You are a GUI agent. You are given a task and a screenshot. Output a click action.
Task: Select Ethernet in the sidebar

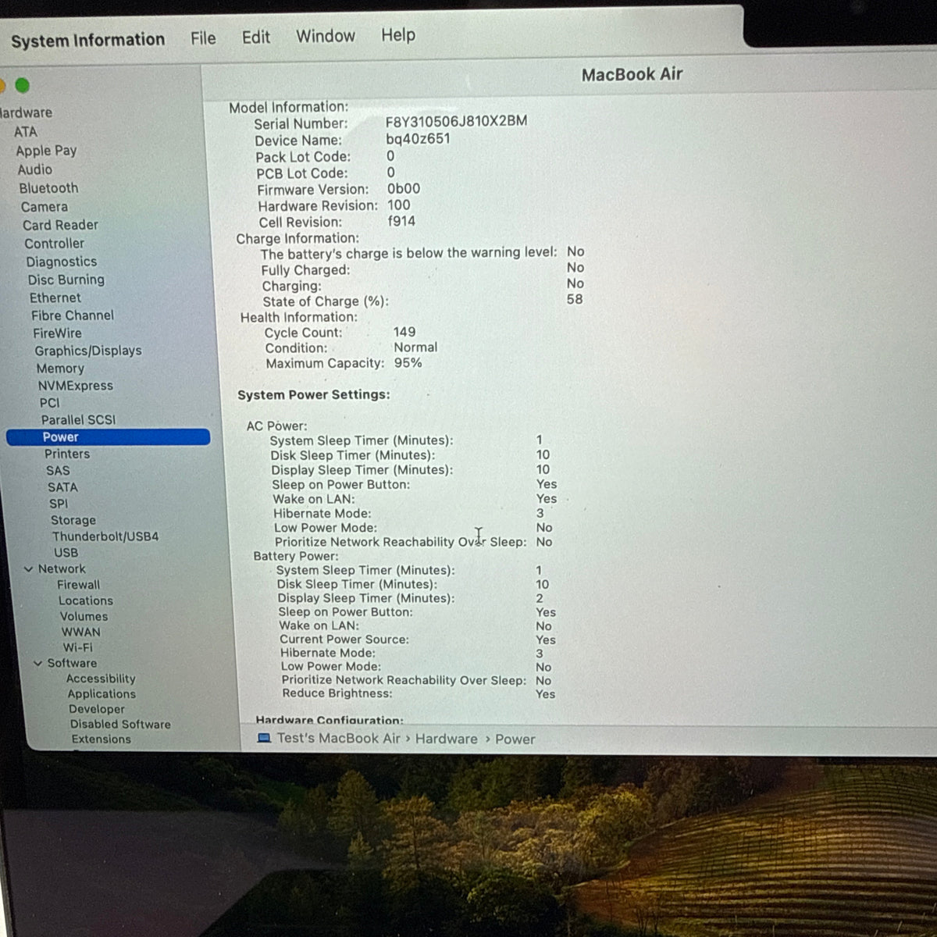click(55, 297)
